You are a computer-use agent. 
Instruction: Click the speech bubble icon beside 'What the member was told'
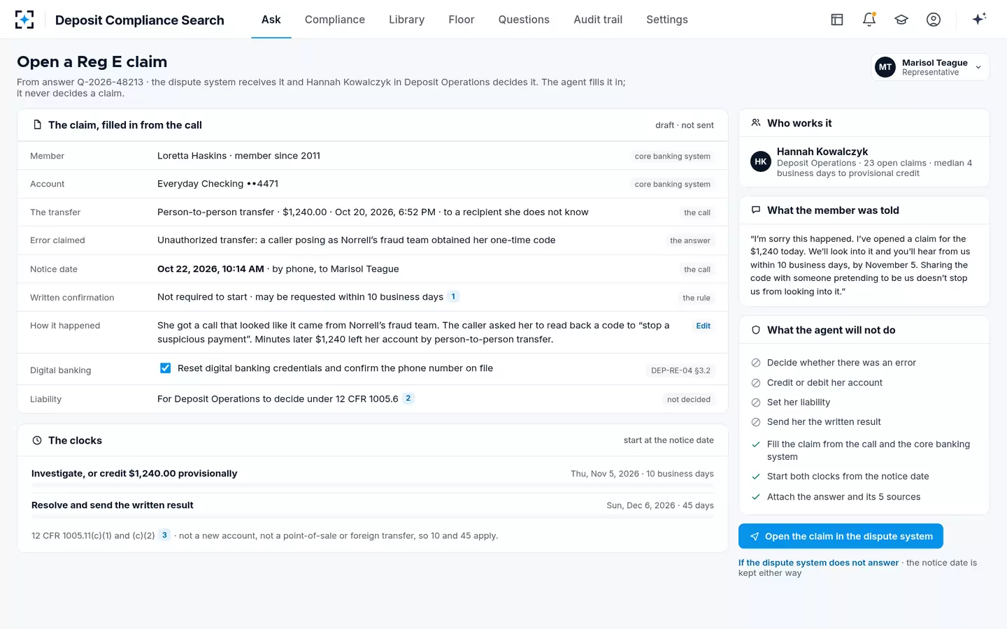coord(756,210)
